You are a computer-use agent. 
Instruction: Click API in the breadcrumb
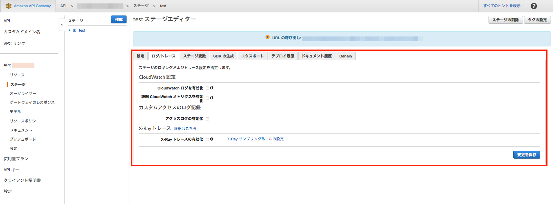63,6
